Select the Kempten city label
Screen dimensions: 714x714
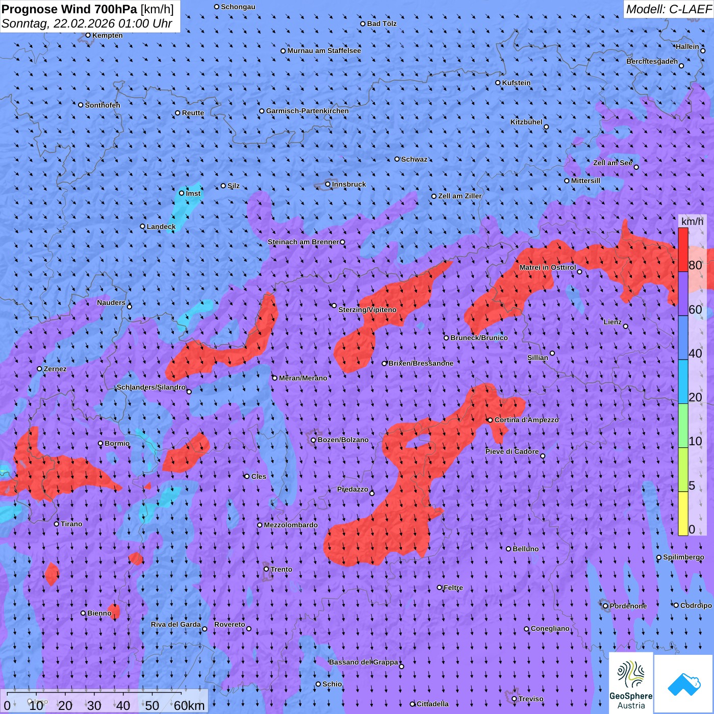tap(108, 35)
